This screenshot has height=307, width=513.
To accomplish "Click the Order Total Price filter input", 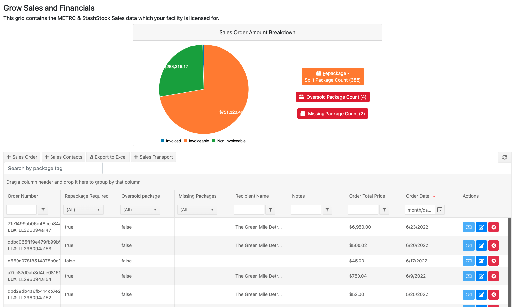I will click(363, 210).
